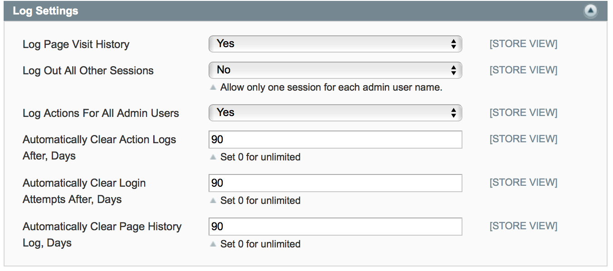Collapse the Log Settings section arrow icon
This screenshot has height=271, width=613.
point(590,11)
